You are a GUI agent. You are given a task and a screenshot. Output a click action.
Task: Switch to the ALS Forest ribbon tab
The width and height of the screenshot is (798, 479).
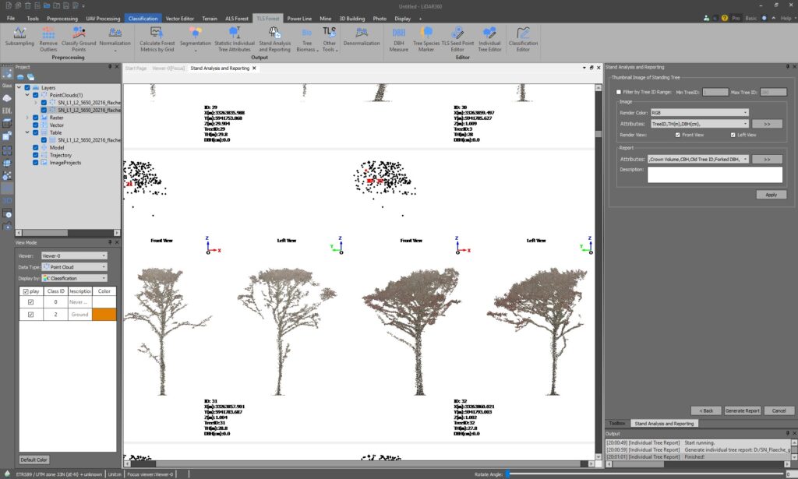pyautogui.click(x=237, y=19)
